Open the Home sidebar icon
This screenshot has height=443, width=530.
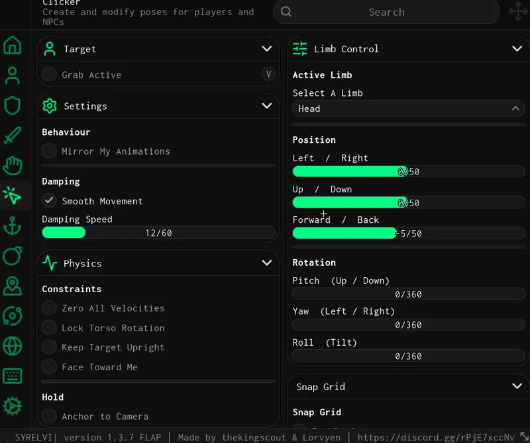pos(13,45)
